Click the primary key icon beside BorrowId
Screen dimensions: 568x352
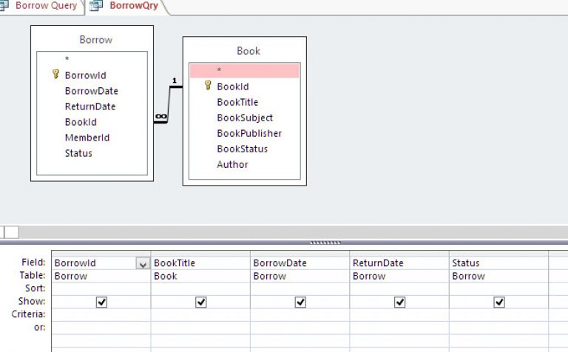(55, 75)
